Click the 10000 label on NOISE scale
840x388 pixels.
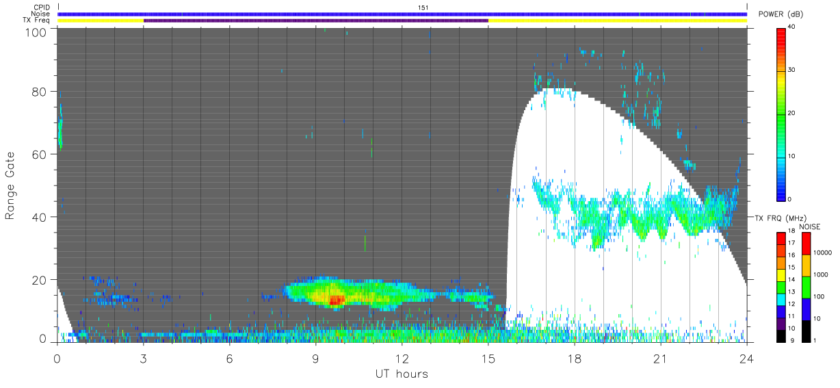click(x=821, y=253)
